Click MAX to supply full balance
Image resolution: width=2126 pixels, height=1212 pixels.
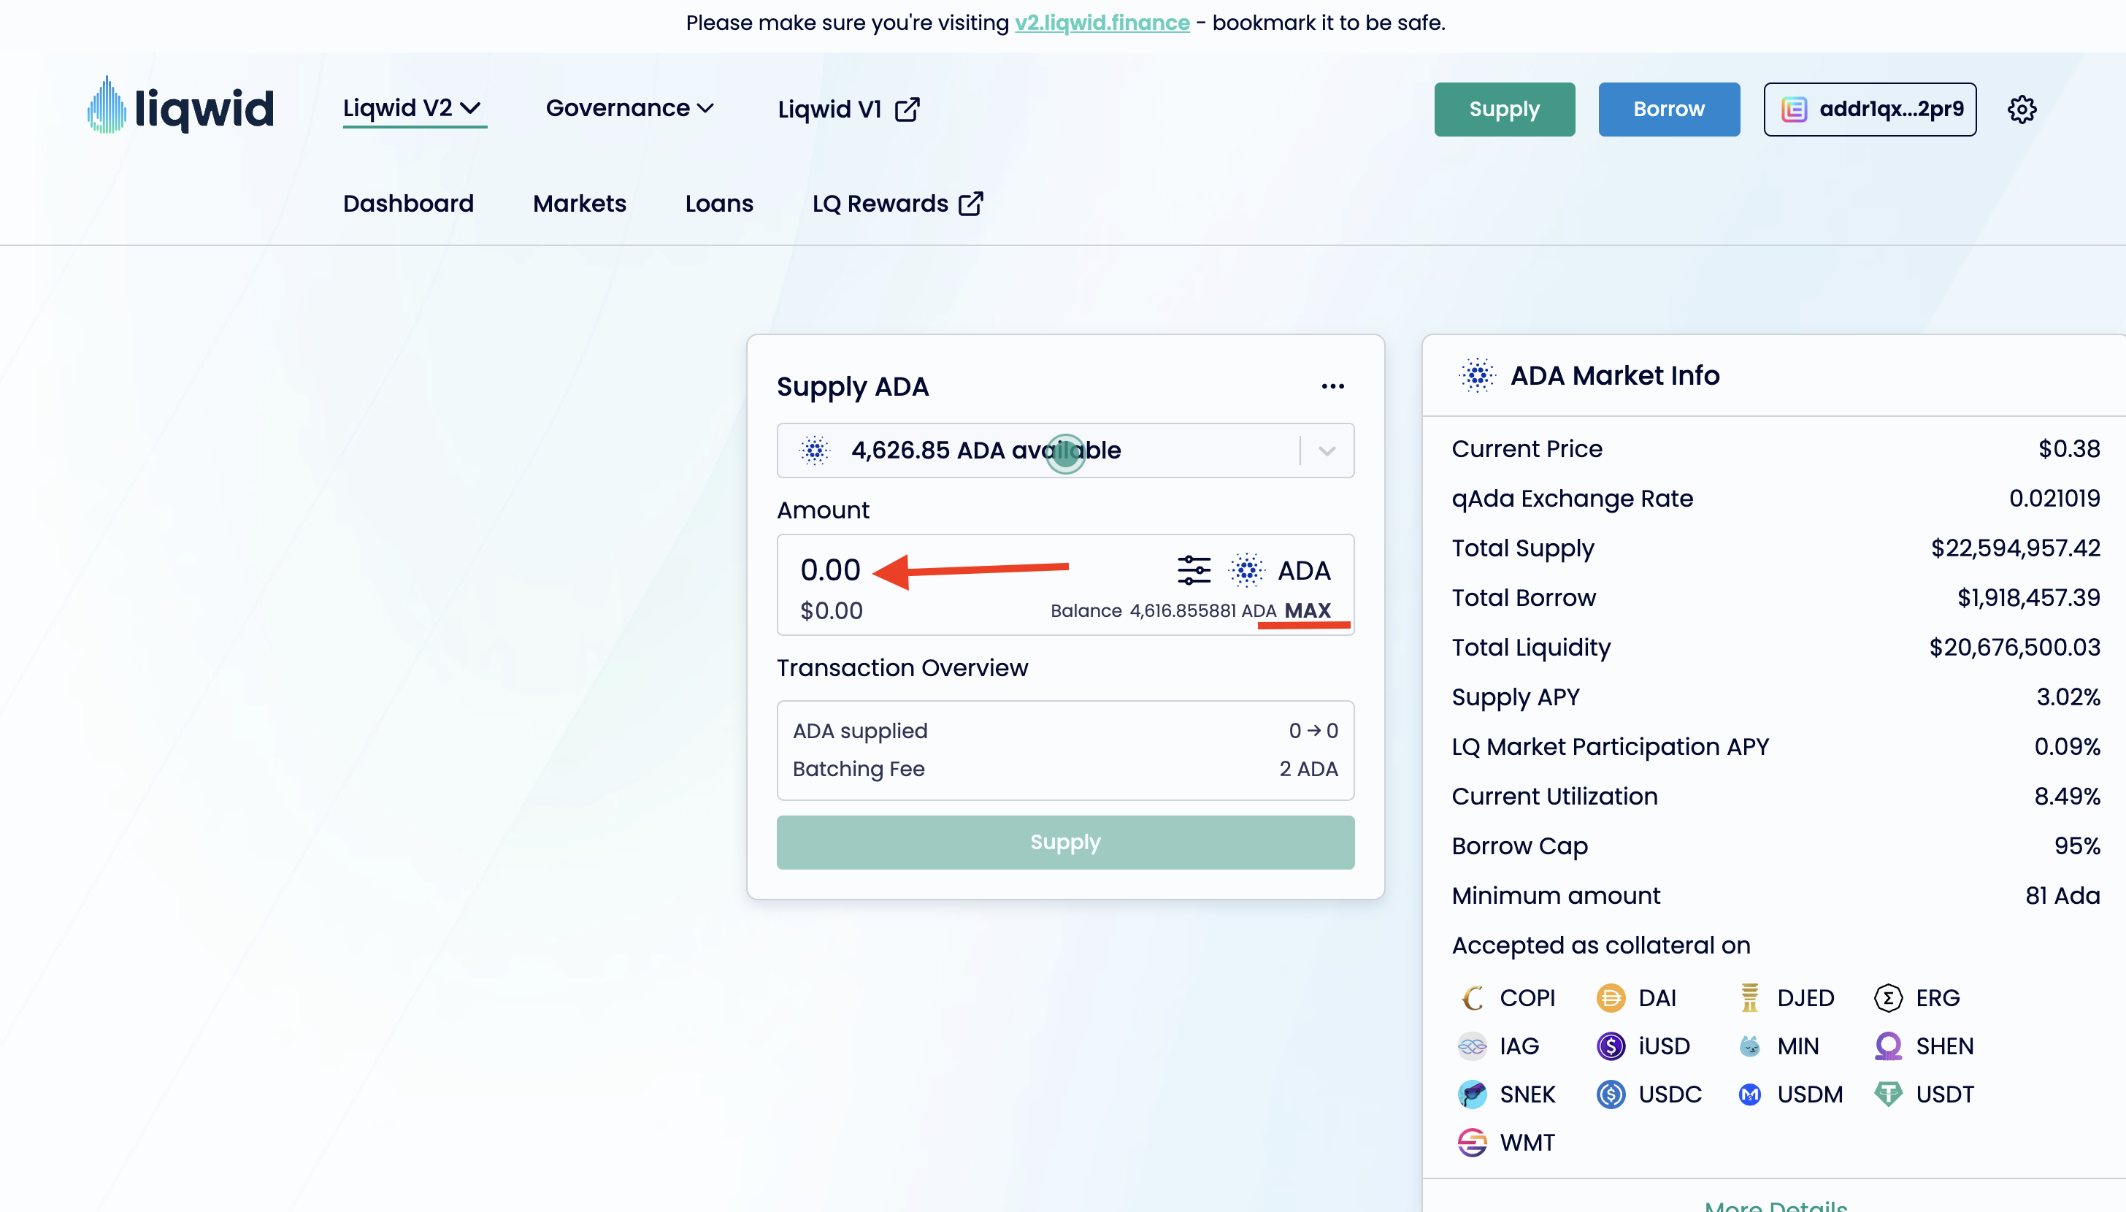1308,610
